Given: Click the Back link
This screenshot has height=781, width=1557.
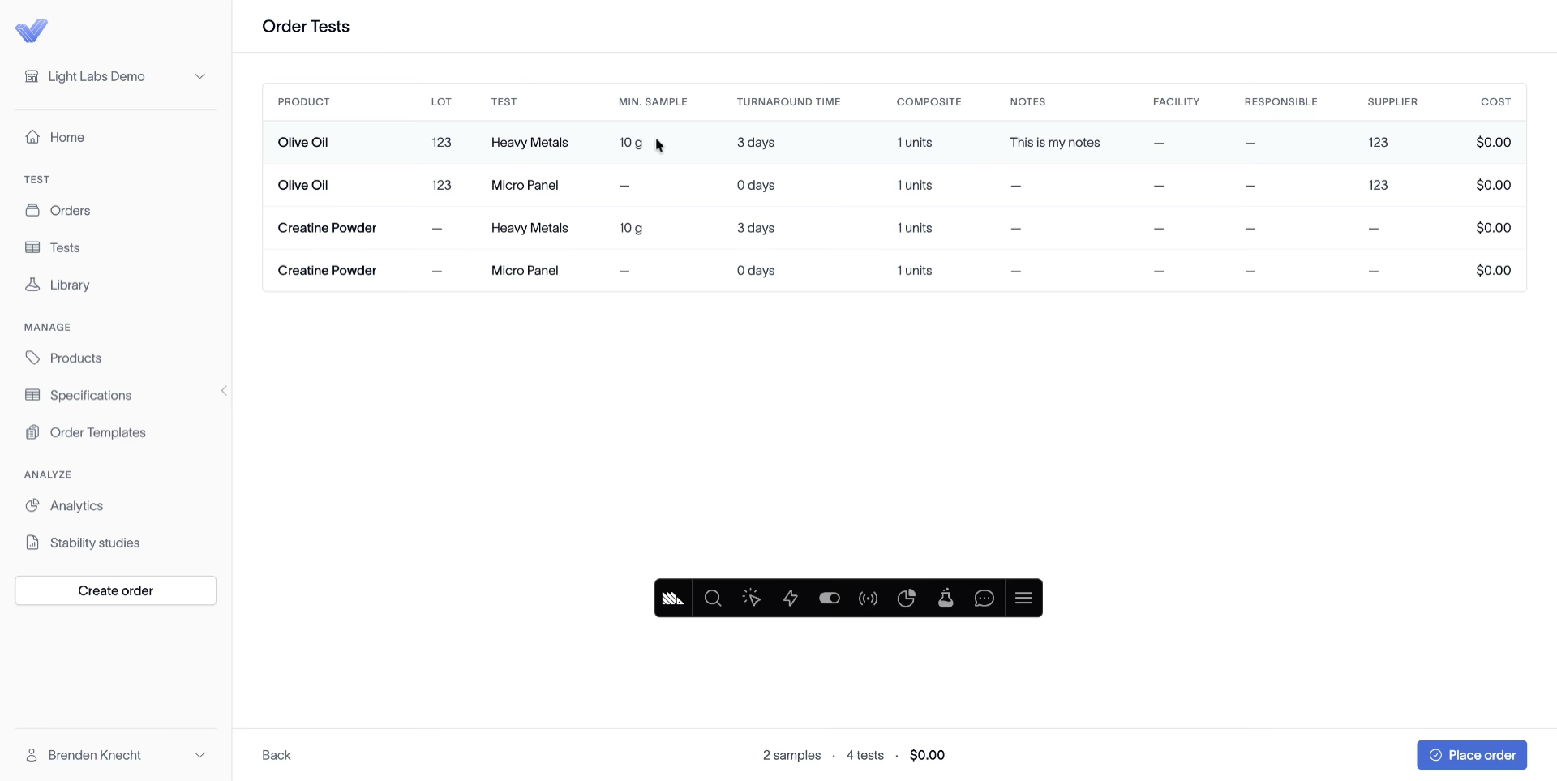Looking at the screenshot, I should pyautogui.click(x=276, y=755).
